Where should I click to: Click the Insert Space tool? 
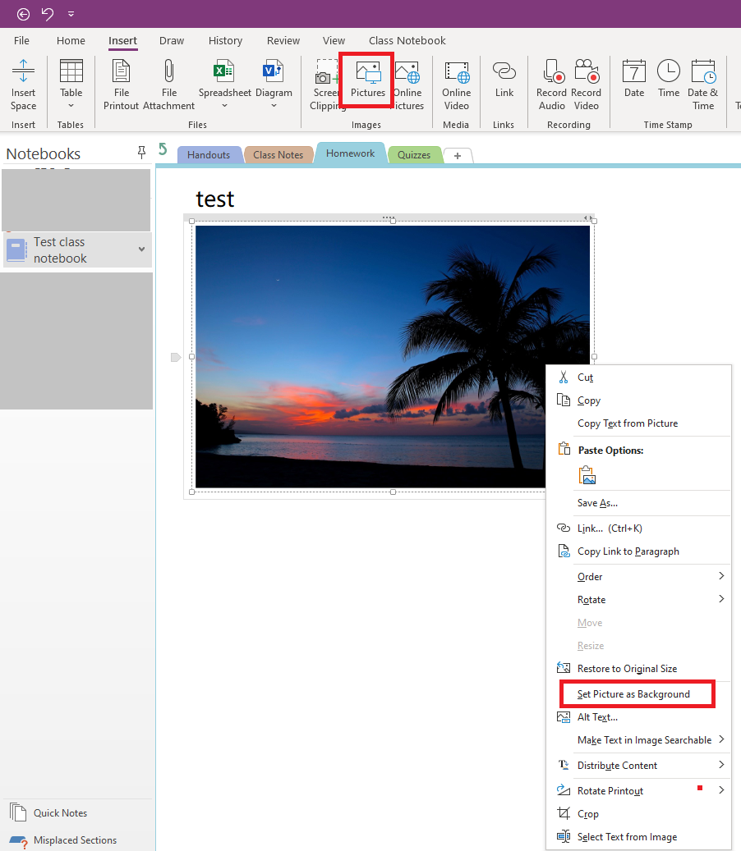[23, 85]
